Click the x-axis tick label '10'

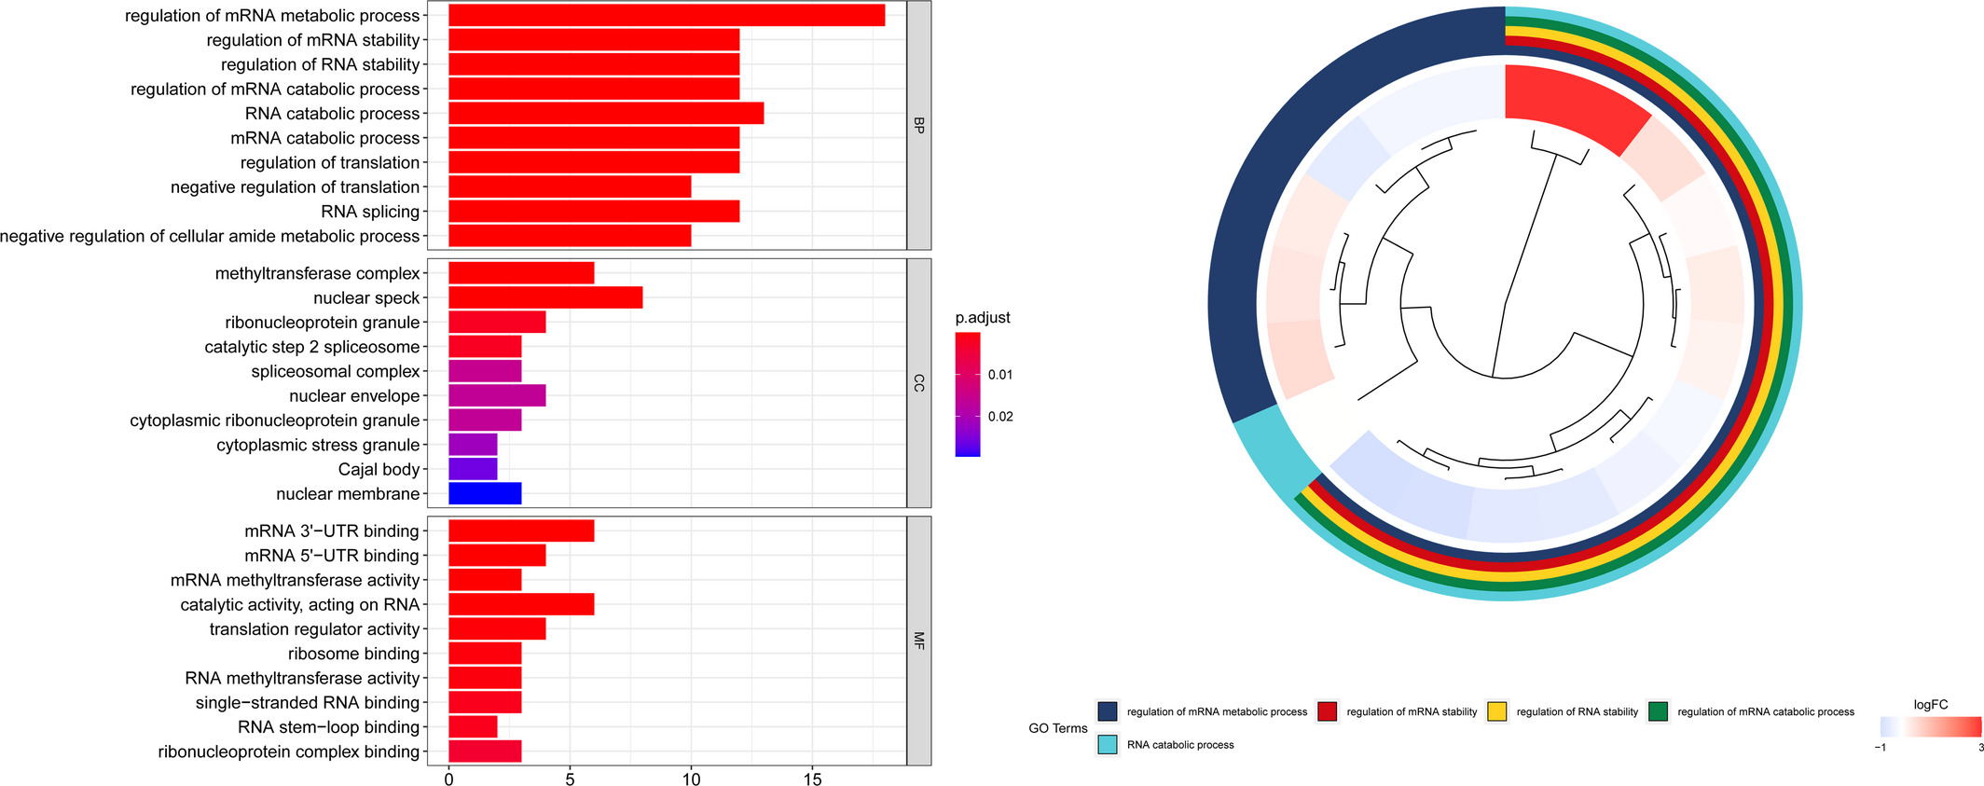pos(691,779)
